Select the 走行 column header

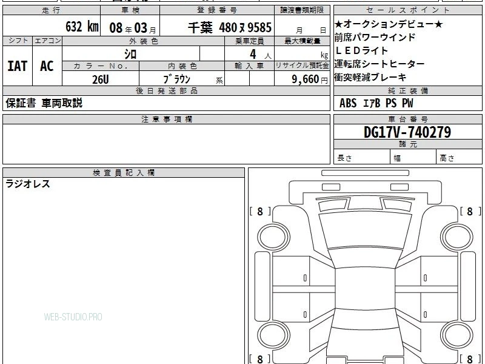(x=52, y=10)
